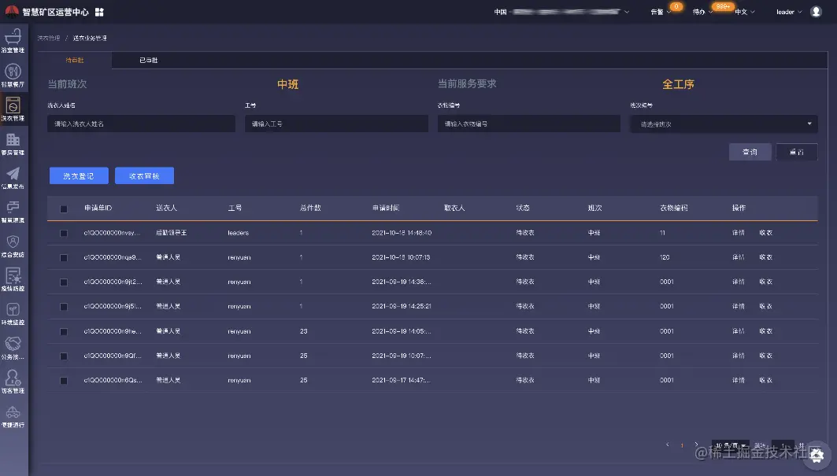Switch to the 待审批 tab
Viewport: 837px width, 476px height.
(x=75, y=61)
